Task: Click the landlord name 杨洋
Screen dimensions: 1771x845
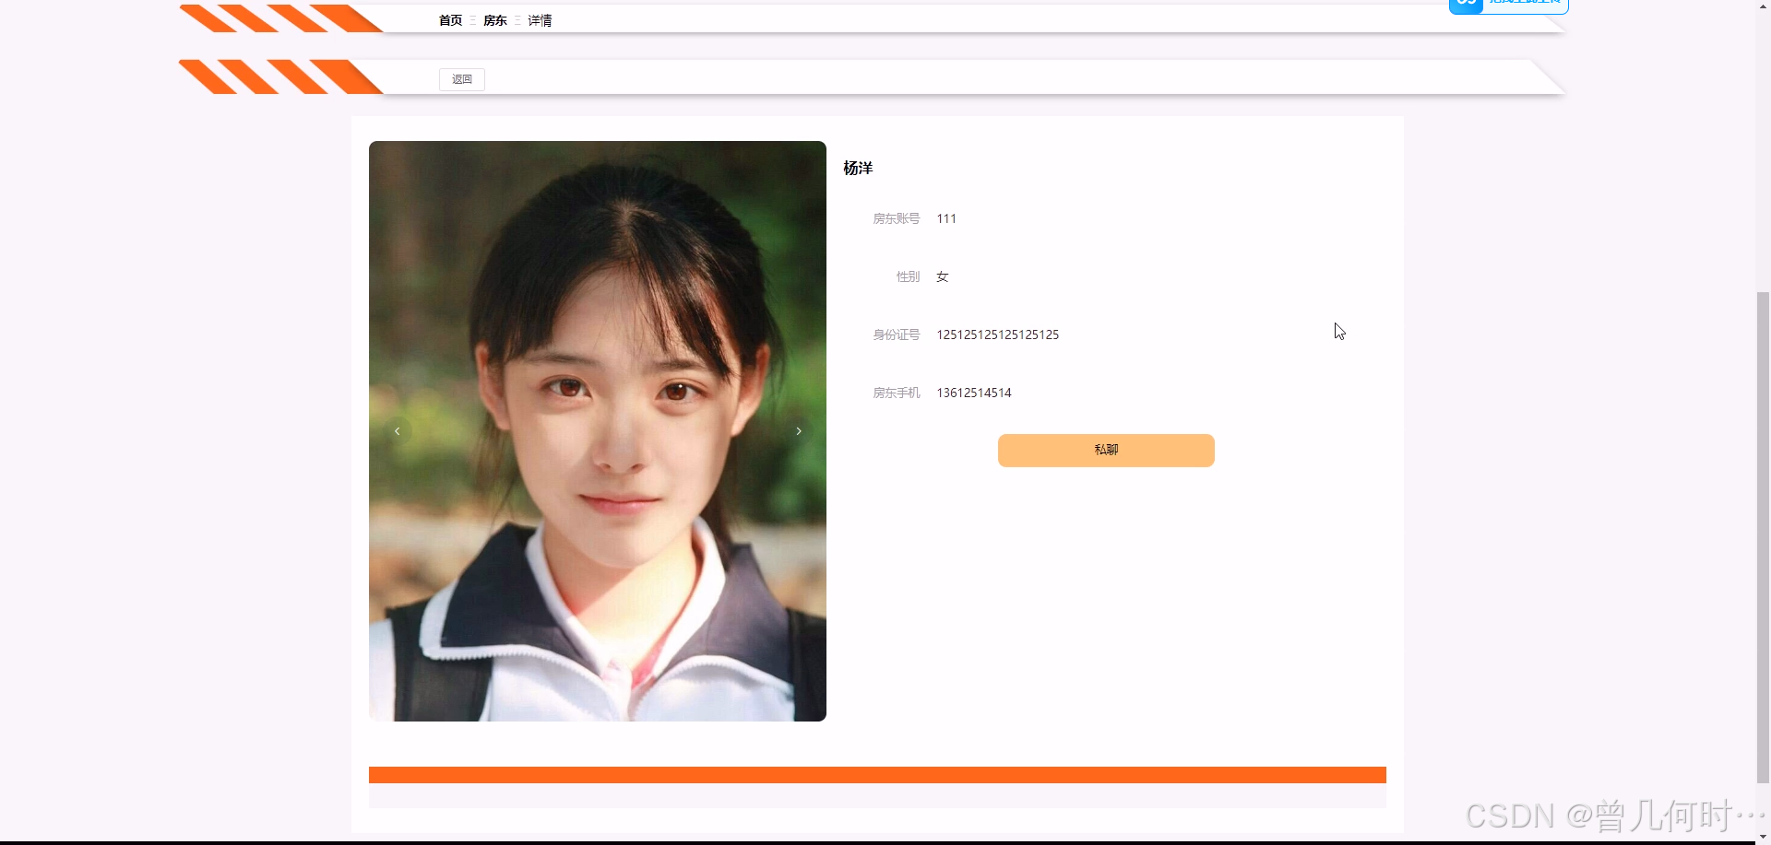Action: (858, 168)
